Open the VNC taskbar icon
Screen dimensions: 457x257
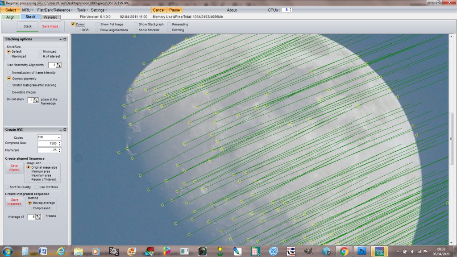pyautogui.click(x=291, y=251)
